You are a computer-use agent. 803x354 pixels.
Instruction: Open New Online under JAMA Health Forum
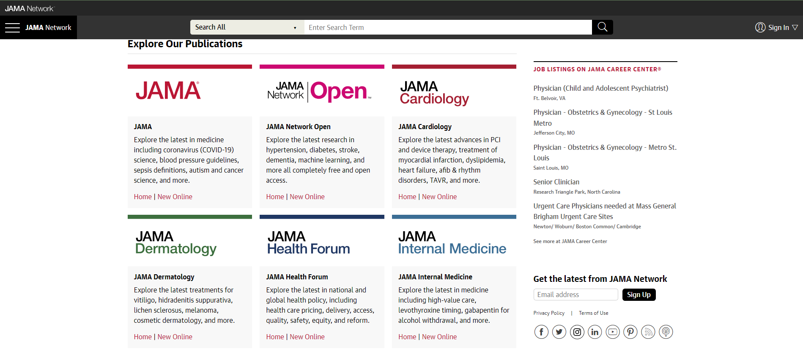[x=307, y=337]
